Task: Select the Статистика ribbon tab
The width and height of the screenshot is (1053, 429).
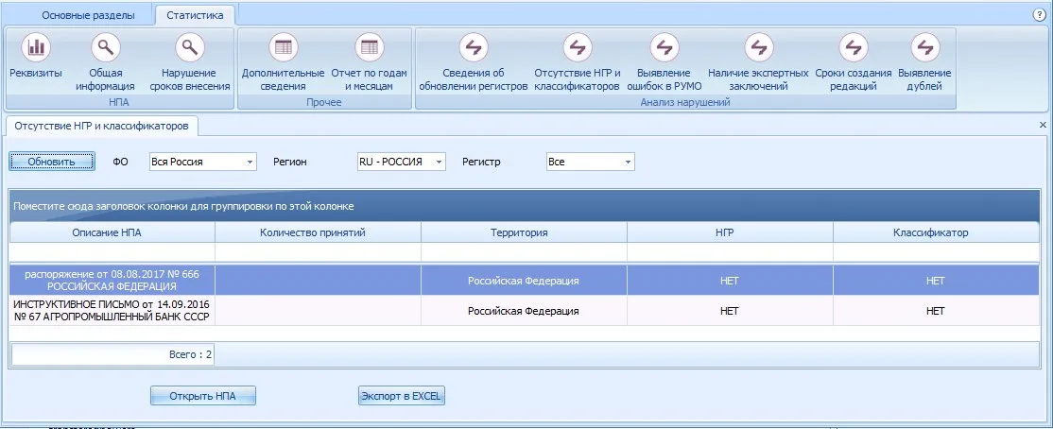Action: 195,15
